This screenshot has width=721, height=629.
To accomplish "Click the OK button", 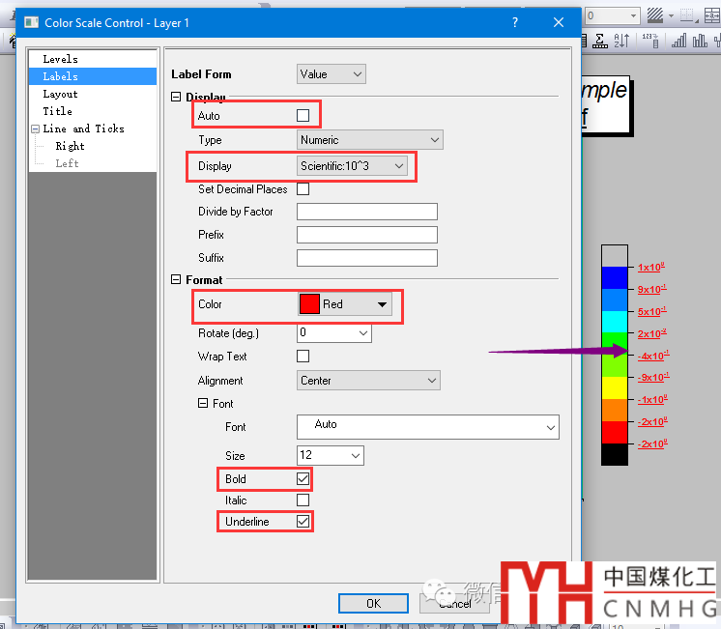I will [373, 603].
